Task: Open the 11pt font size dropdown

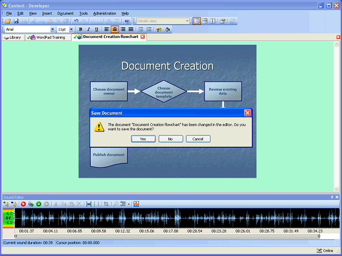Action: pyautogui.click(x=71, y=29)
